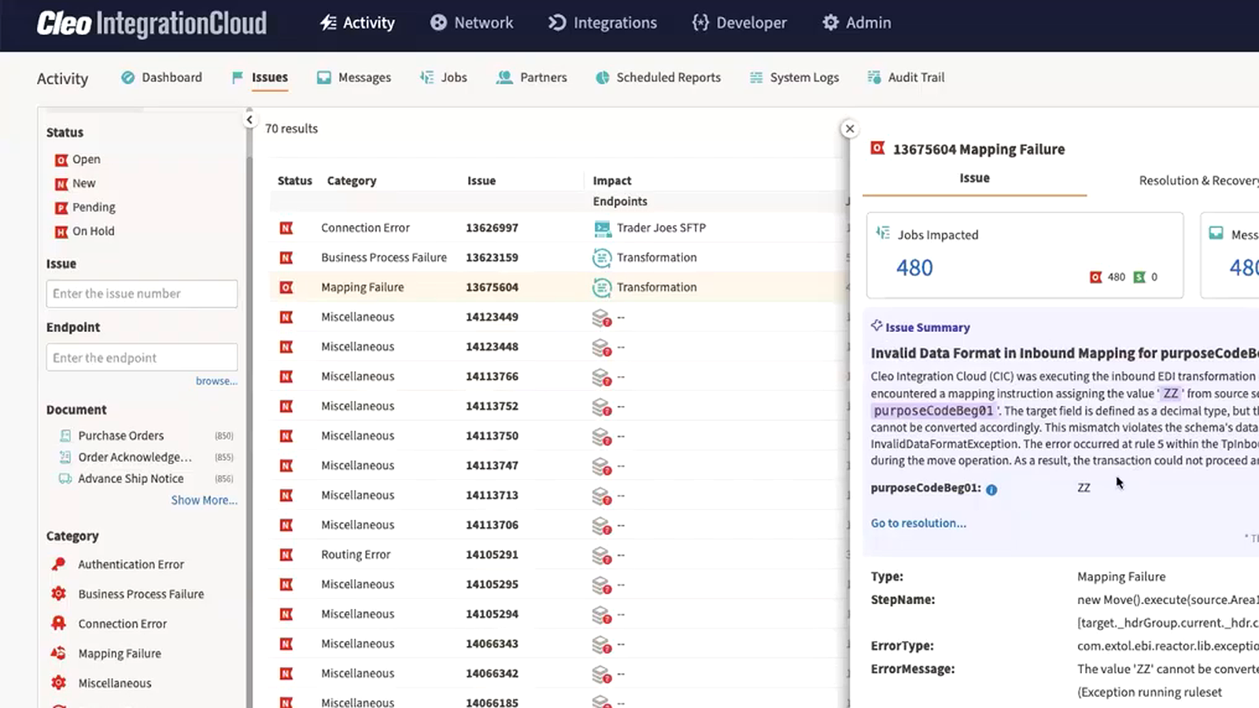Switch to the Scheduled Reports tab
The image size is (1259, 708).
659,77
